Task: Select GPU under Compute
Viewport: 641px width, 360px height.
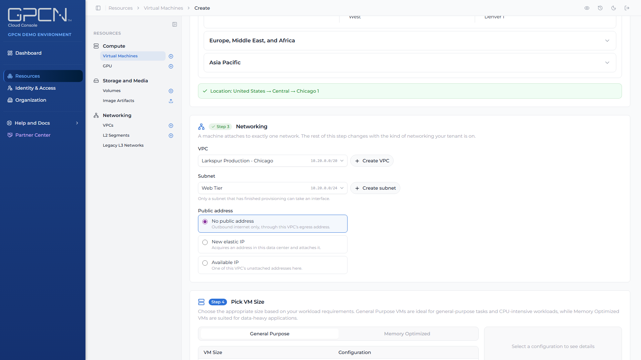Action: [108, 66]
